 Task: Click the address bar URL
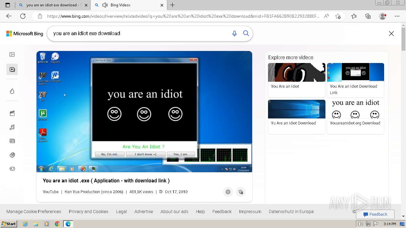click(x=183, y=16)
